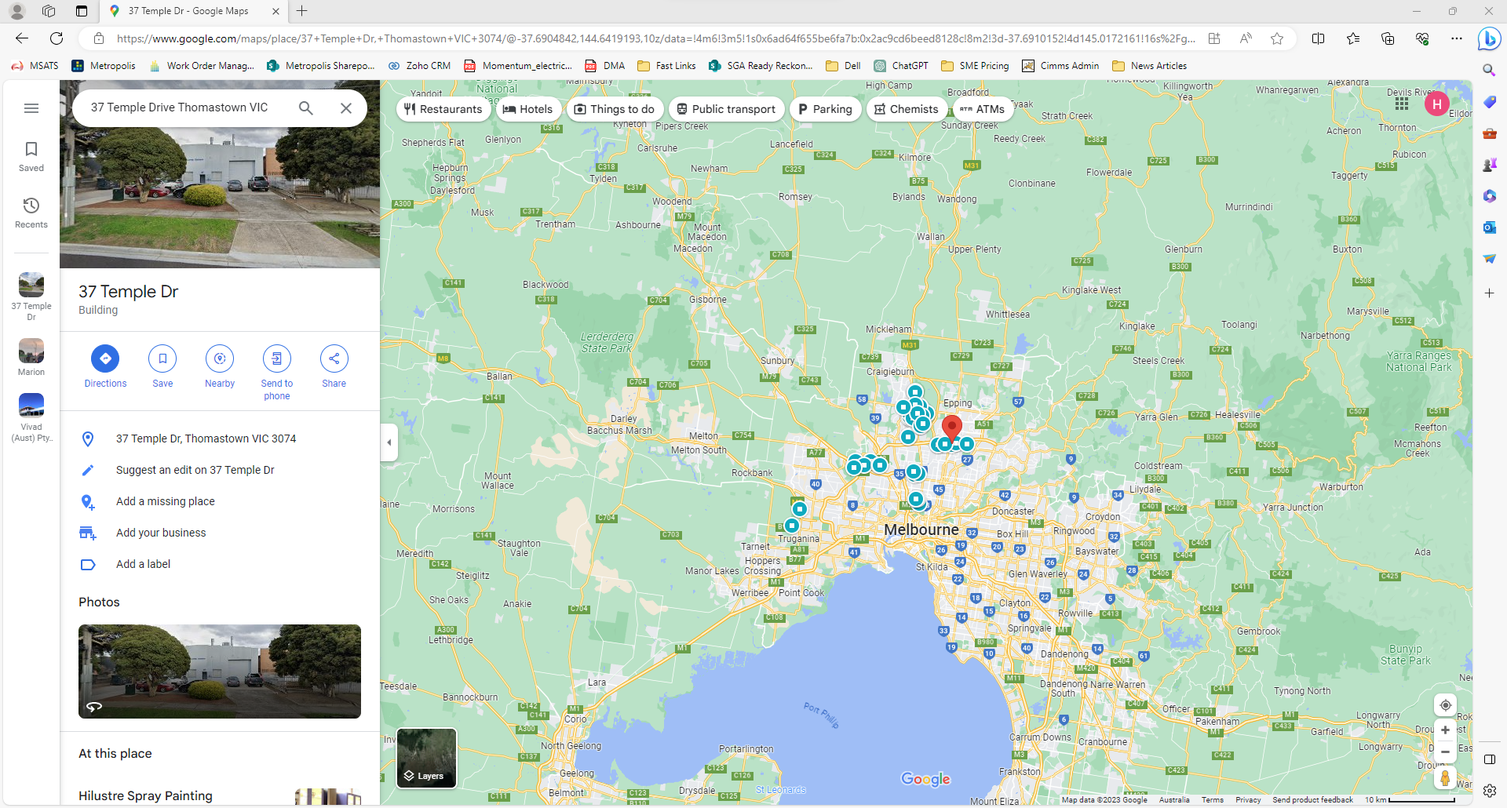
Task: Open the street view photo thumbnail under Photos
Action: [x=220, y=672]
